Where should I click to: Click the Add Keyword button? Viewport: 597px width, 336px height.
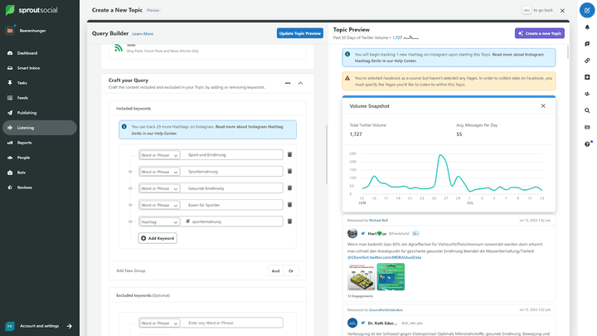click(157, 238)
